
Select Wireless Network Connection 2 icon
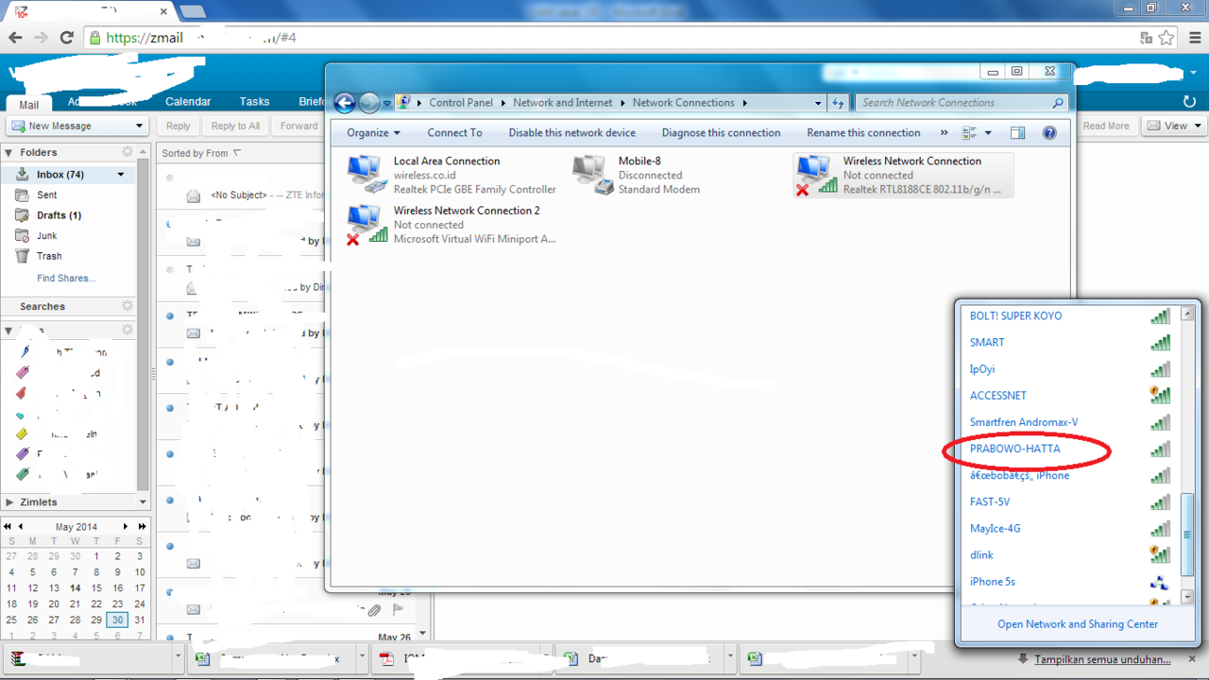coord(366,225)
